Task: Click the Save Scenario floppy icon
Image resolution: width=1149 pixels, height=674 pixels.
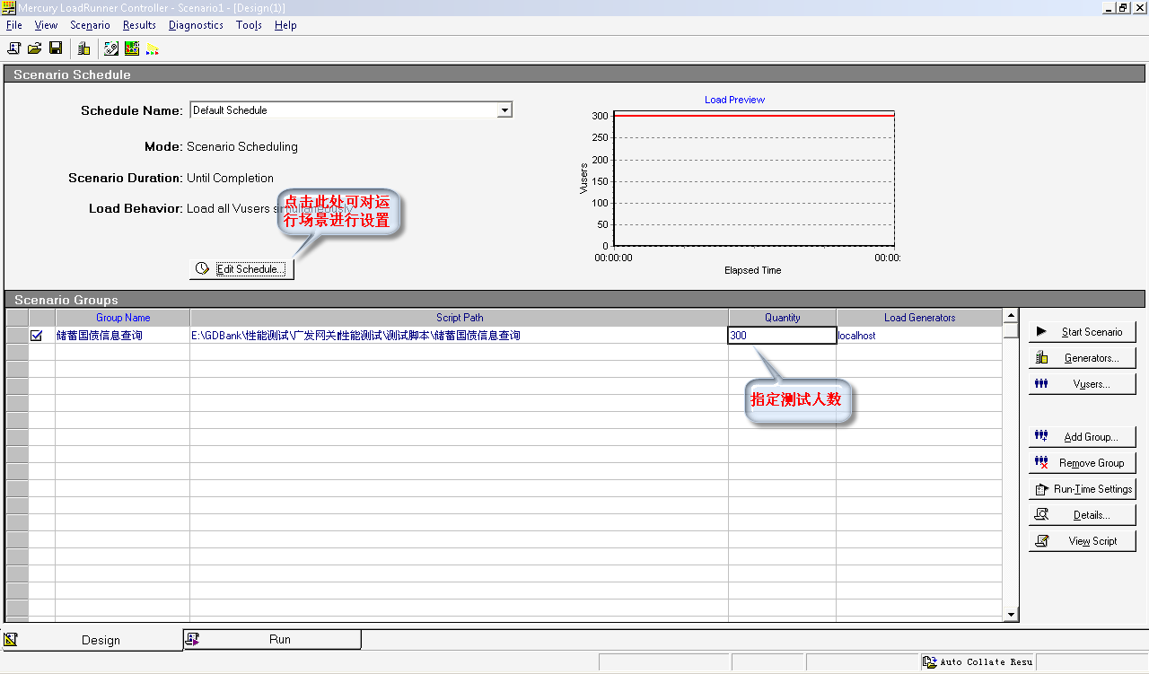Action: [x=56, y=48]
